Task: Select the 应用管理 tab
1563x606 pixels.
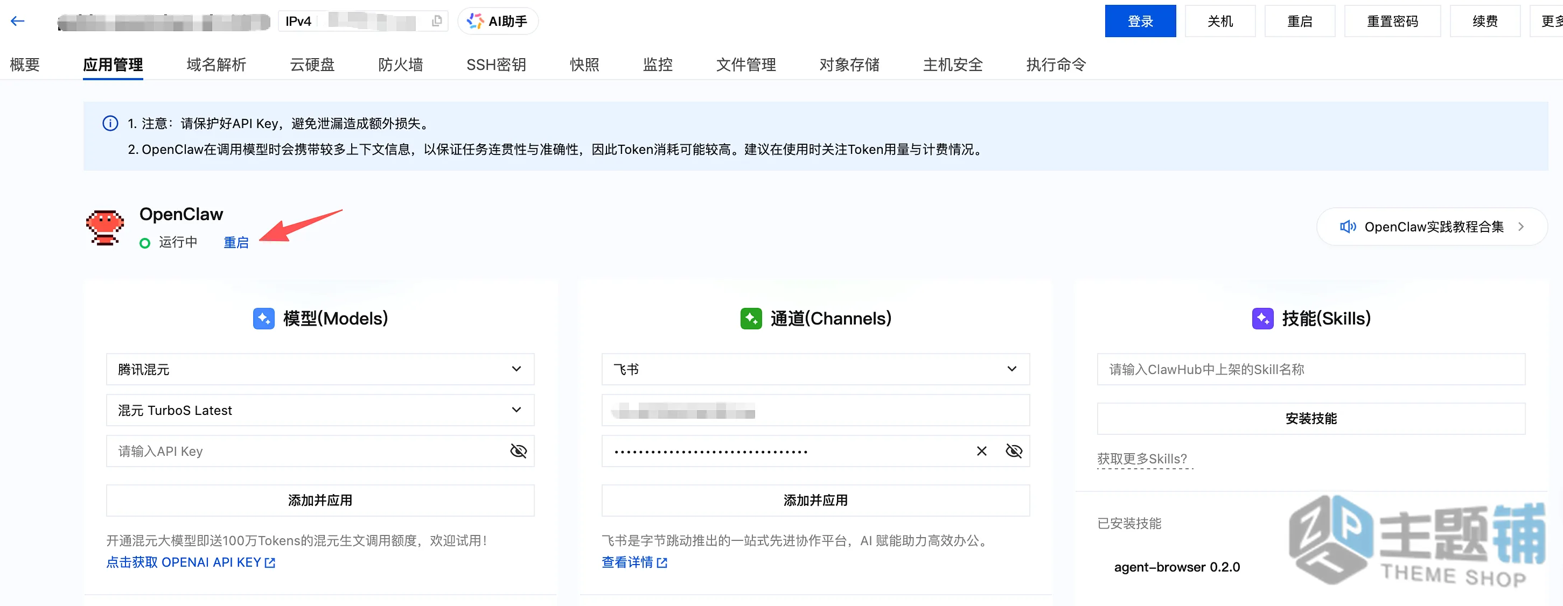Action: pos(113,65)
